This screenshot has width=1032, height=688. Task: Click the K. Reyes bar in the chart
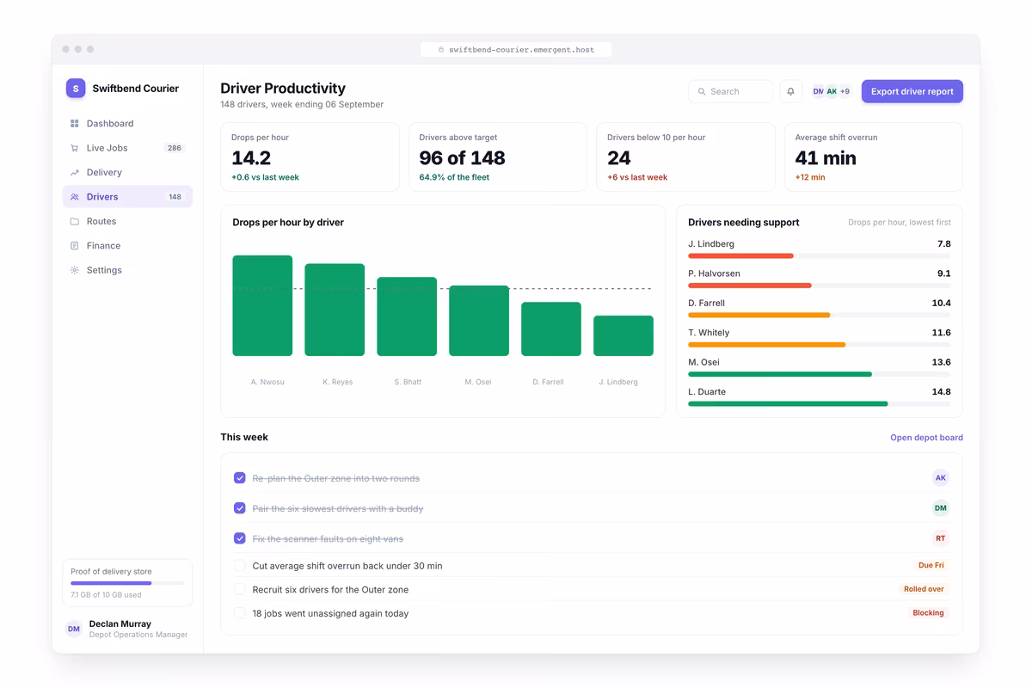coord(335,310)
